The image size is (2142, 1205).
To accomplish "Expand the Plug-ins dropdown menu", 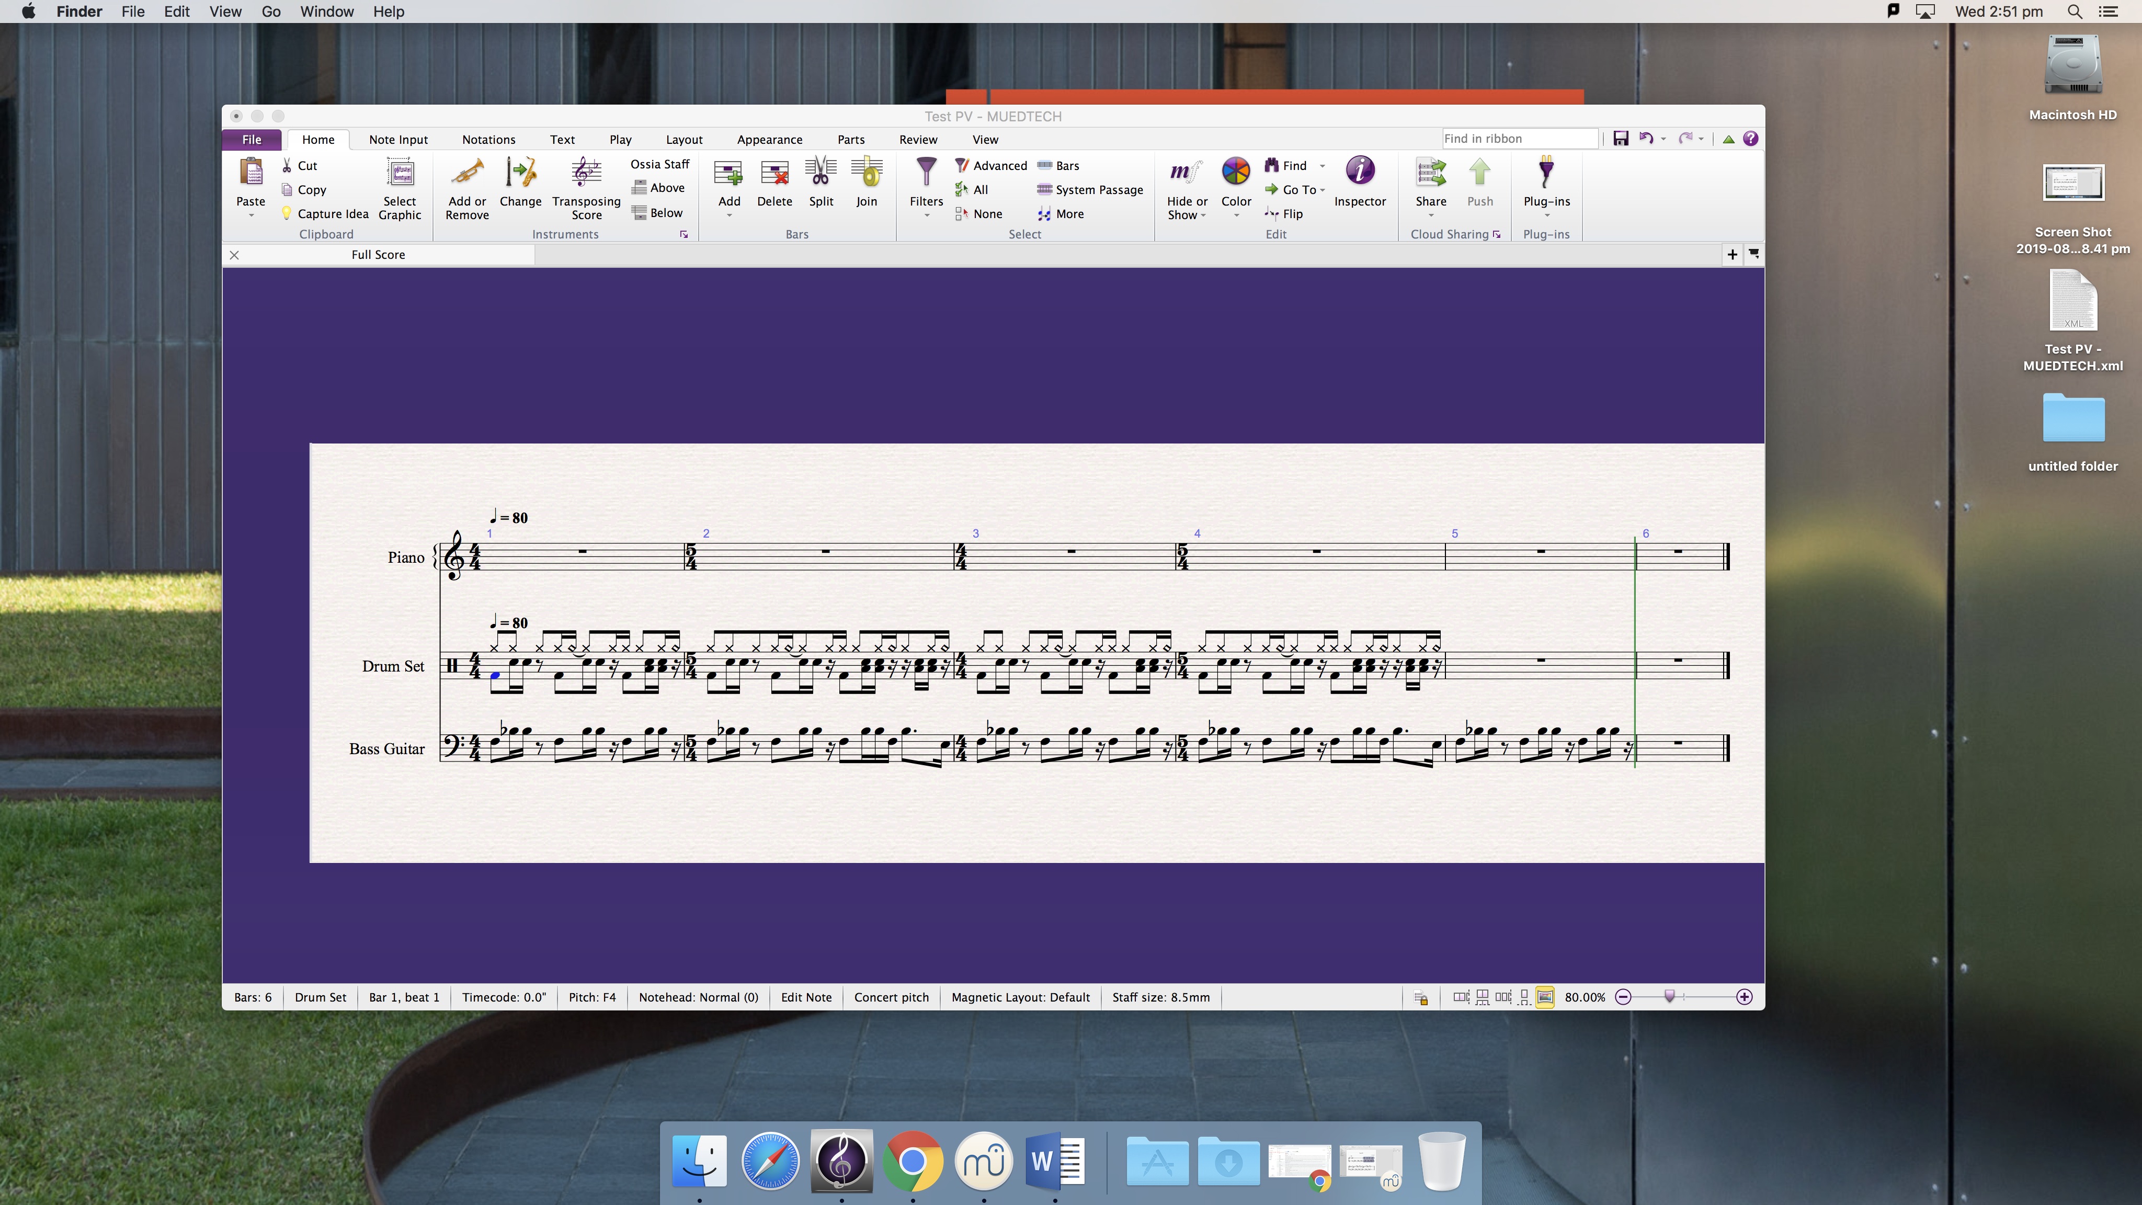I will pyautogui.click(x=1547, y=214).
